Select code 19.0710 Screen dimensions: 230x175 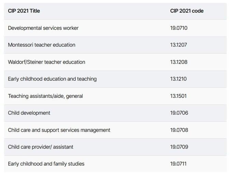pyautogui.click(x=179, y=28)
